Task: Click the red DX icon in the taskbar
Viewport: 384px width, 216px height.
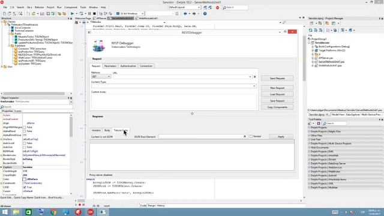Action: point(91,212)
